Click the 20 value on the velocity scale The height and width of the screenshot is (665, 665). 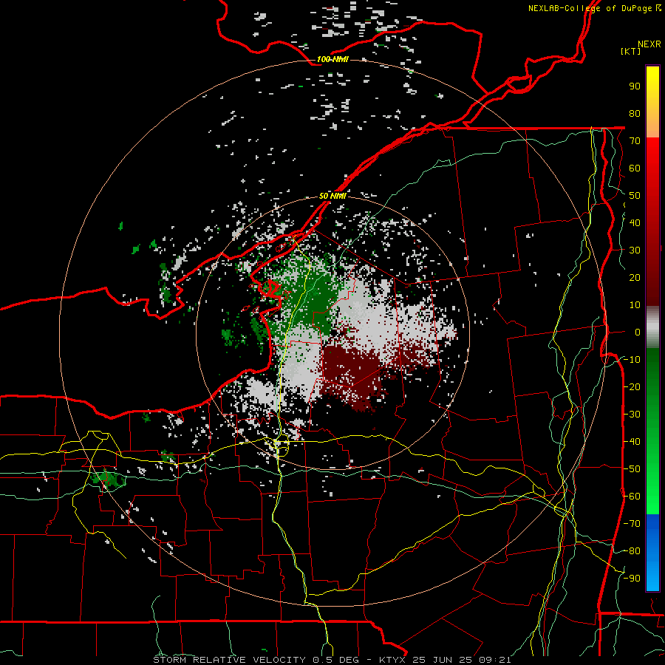[635, 278]
